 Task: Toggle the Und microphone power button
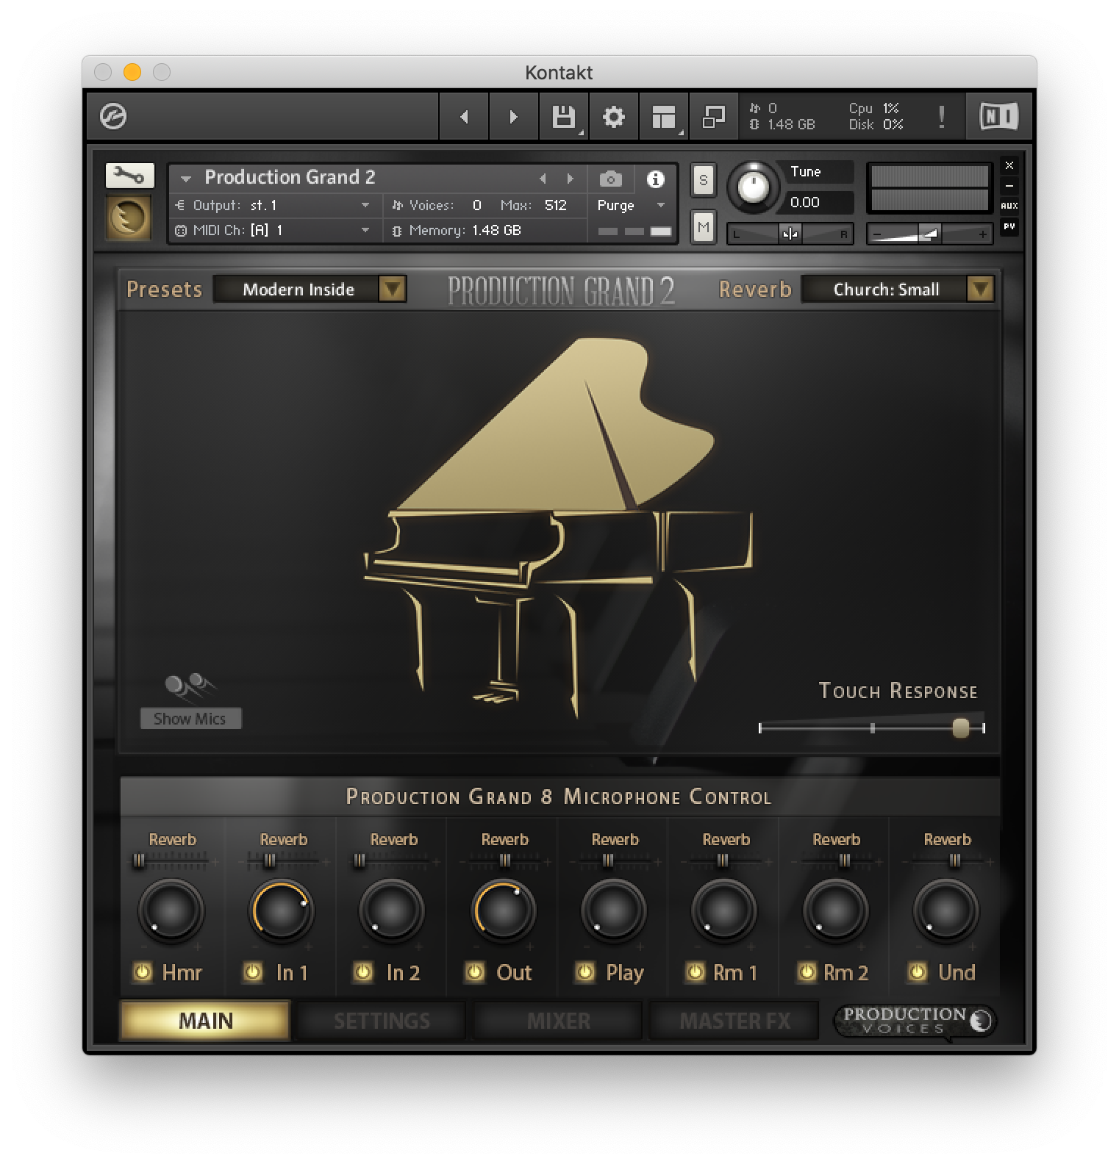(918, 972)
